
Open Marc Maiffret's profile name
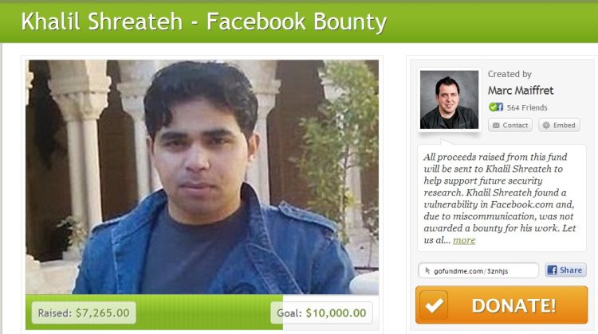point(521,91)
